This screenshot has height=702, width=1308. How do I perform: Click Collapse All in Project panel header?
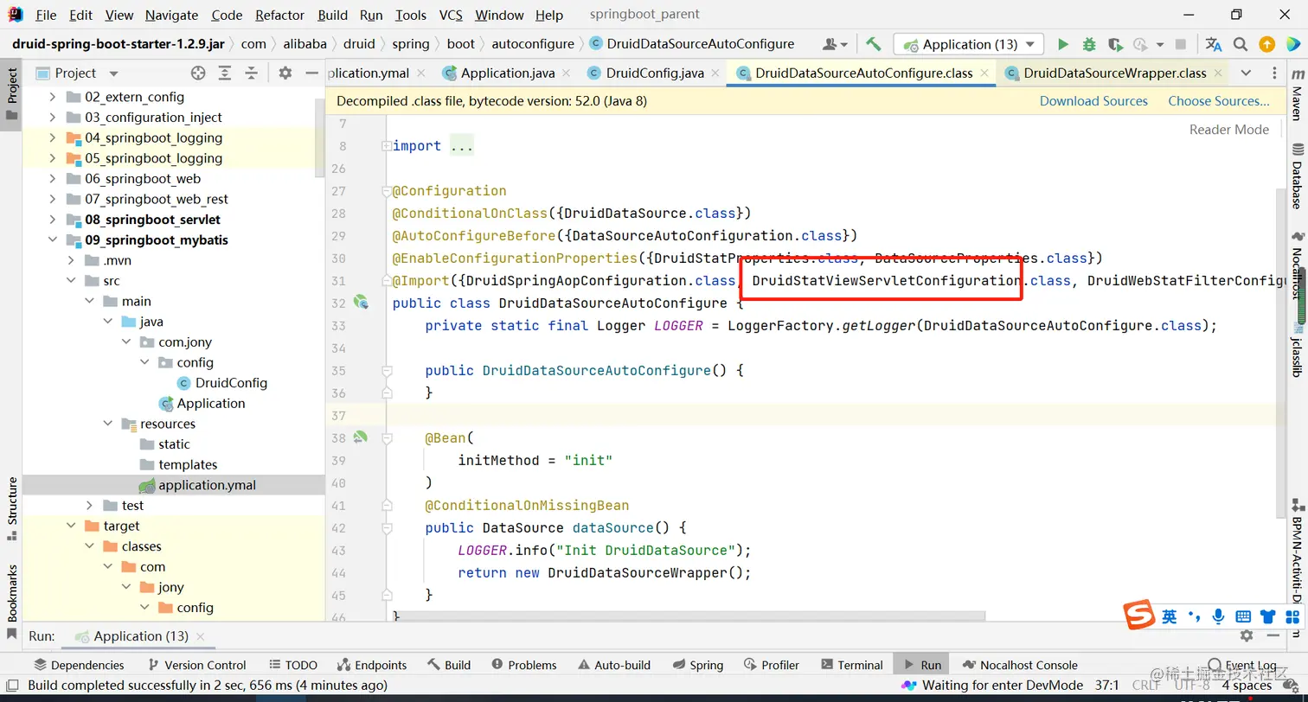click(253, 73)
